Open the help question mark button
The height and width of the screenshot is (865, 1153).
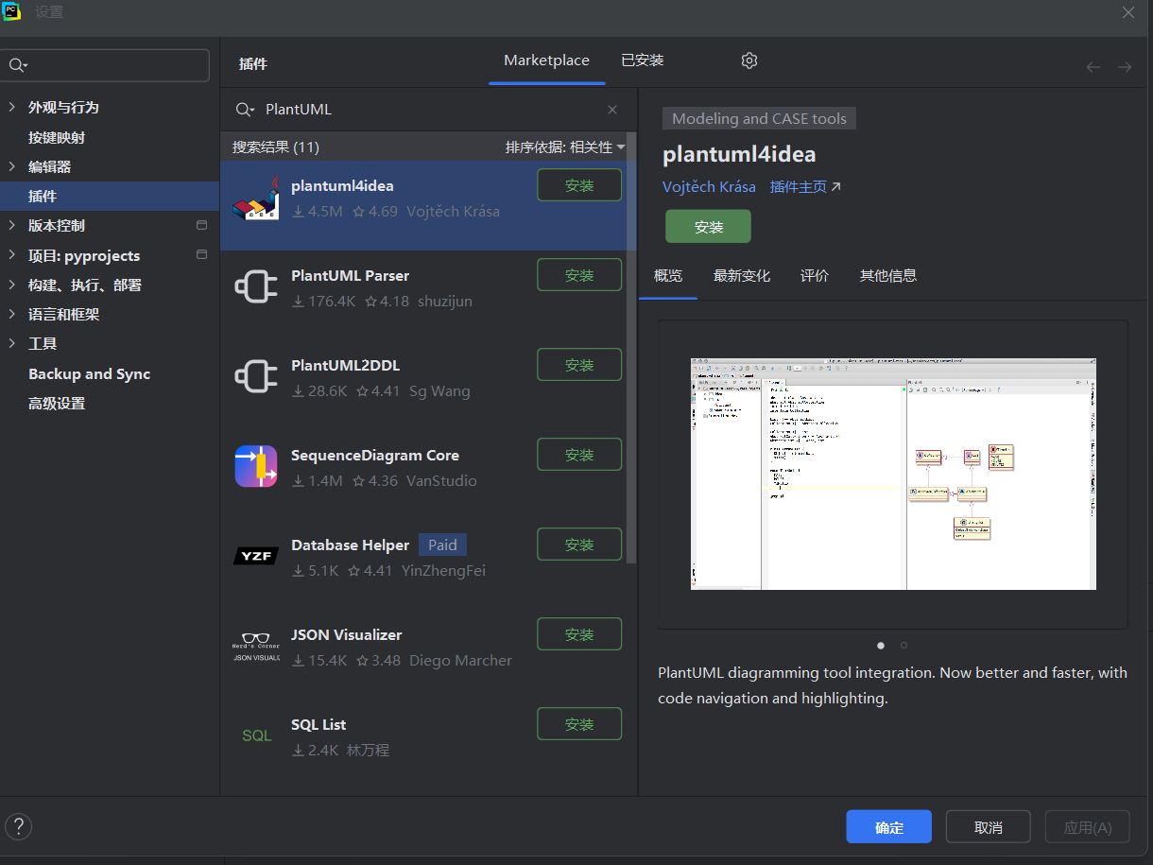pos(18,827)
